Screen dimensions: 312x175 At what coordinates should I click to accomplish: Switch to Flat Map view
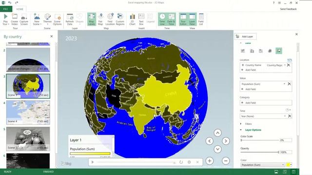click(x=100, y=19)
